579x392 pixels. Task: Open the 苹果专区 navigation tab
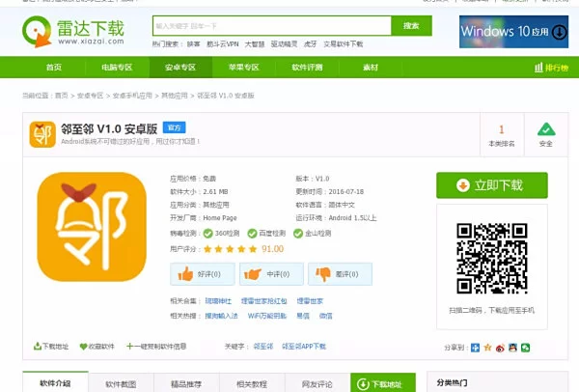pos(244,68)
